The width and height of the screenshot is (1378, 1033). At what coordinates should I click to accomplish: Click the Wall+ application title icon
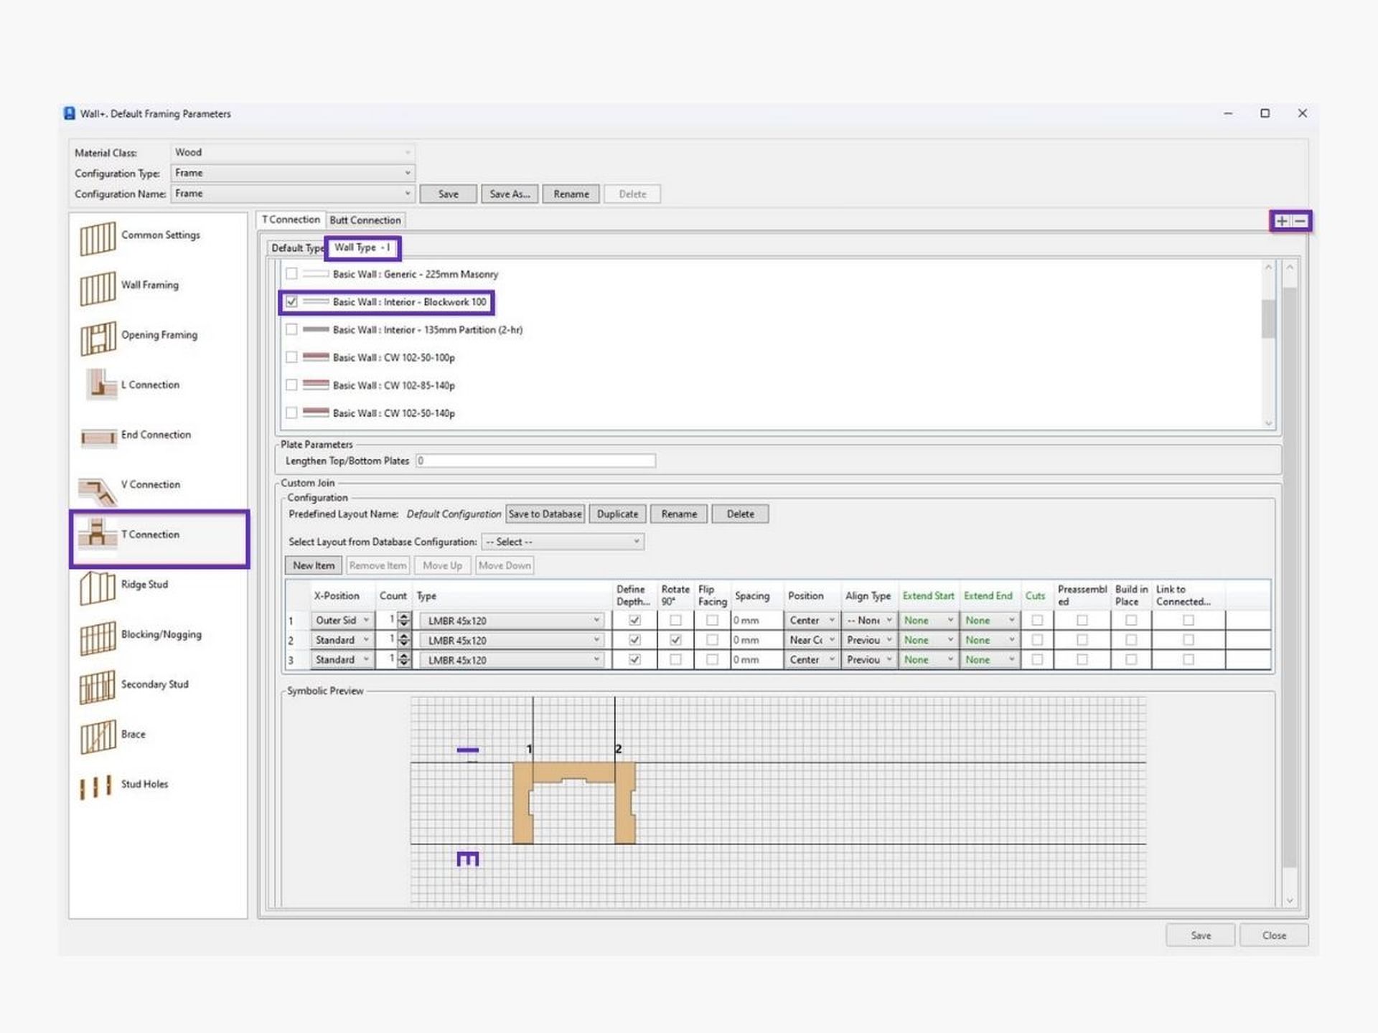[x=70, y=113]
